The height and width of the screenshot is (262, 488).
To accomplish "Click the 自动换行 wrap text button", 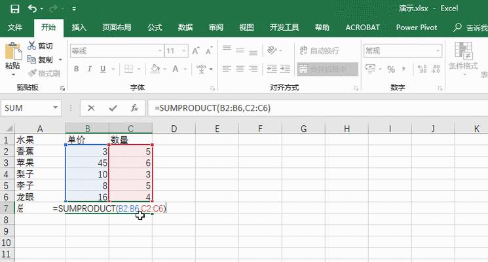I will [319, 50].
